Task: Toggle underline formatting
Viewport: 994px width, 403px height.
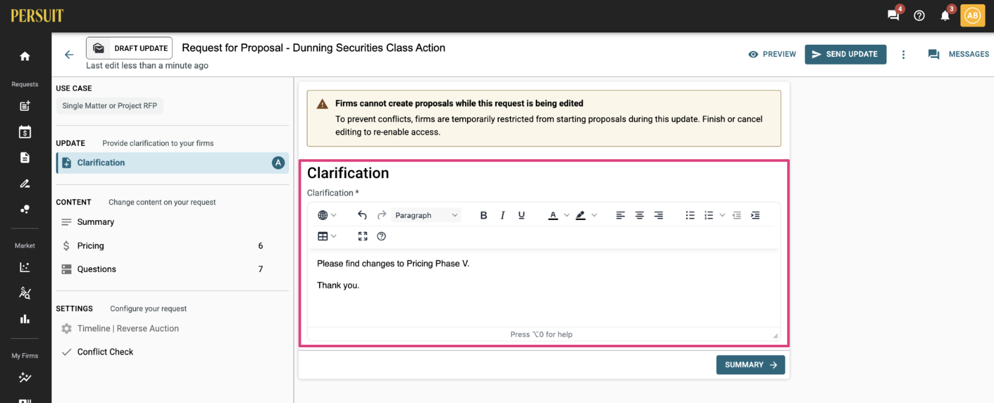Action: tap(522, 215)
